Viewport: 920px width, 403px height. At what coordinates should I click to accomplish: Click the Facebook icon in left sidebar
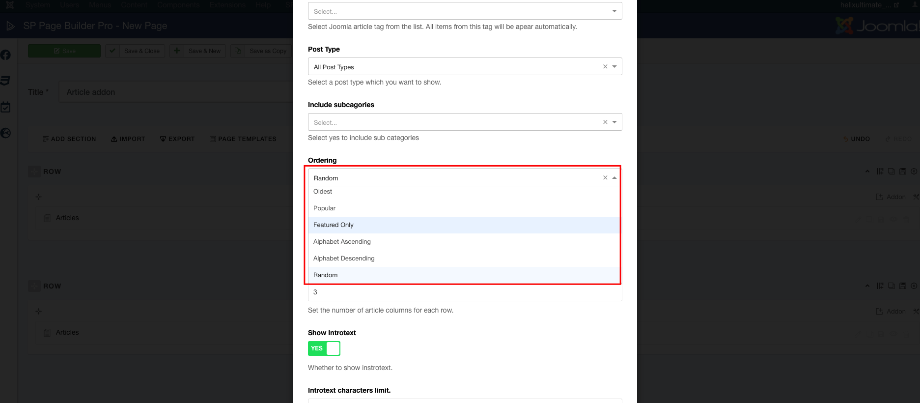coord(5,55)
